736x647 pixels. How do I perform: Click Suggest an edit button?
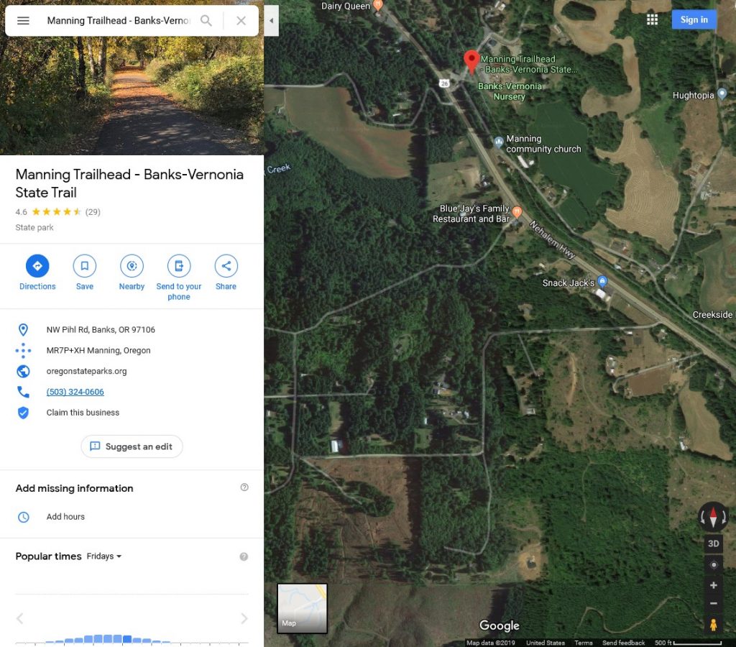(132, 446)
